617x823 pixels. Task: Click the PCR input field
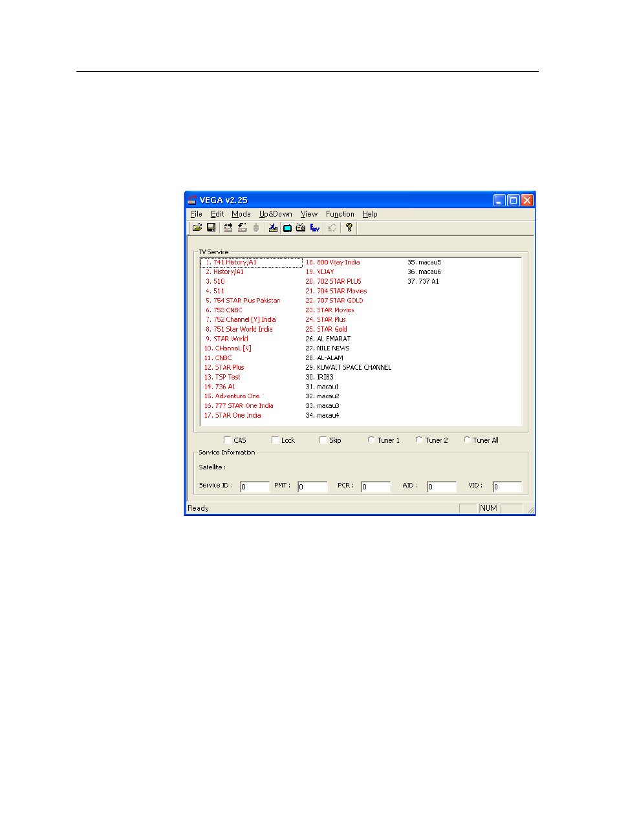click(376, 487)
